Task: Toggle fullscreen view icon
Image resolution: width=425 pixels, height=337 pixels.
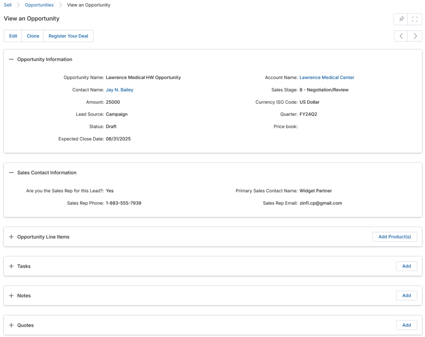Action: coord(415,19)
